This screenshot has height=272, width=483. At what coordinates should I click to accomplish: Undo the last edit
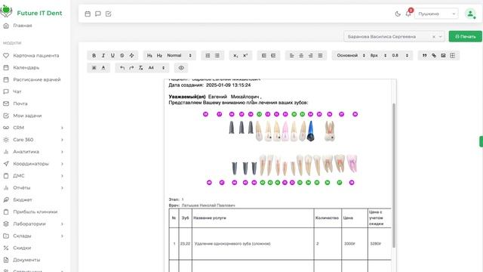(x=122, y=68)
